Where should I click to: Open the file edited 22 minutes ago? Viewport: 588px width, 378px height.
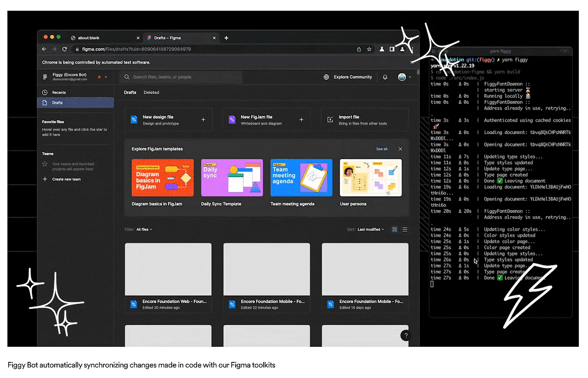point(266,278)
